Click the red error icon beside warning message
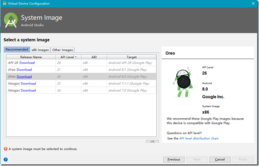The height and width of the screenshot is (166, 259). coord(6,149)
